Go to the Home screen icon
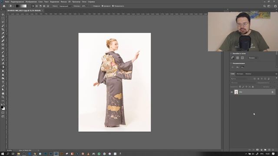Screen dimensions: 278x156 tap(4, 6)
